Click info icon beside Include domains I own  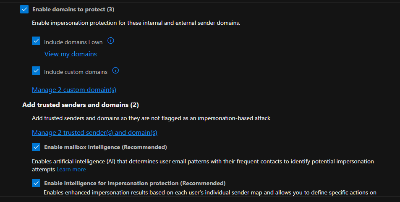tap(111, 41)
